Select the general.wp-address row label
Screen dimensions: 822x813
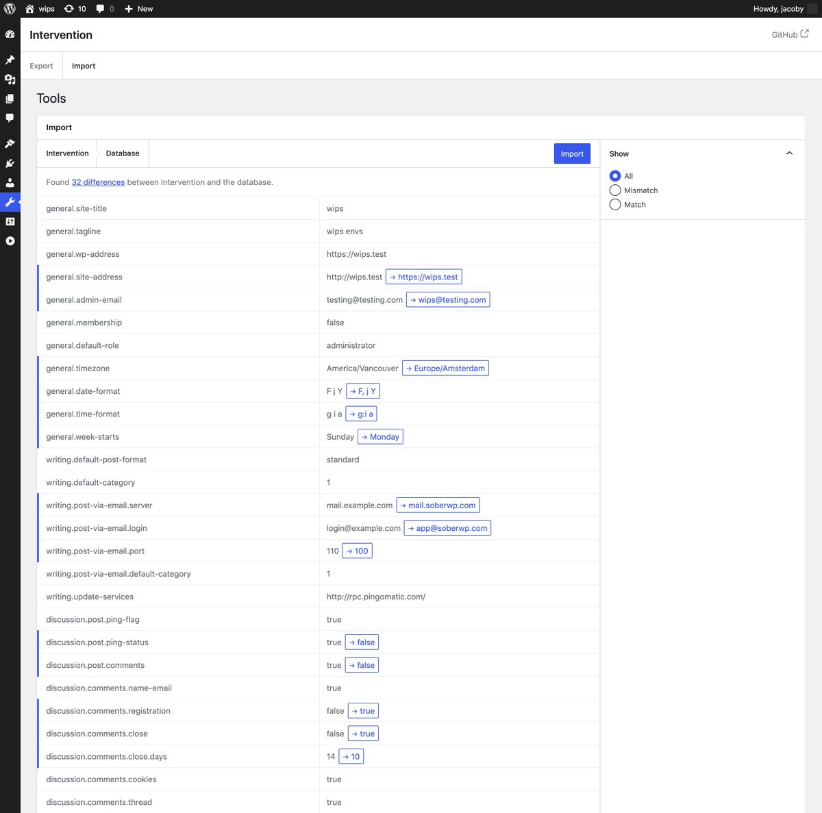[x=82, y=254]
